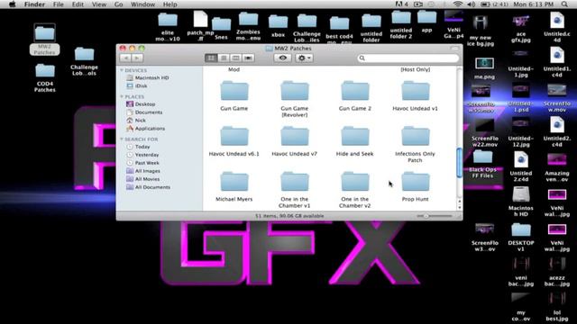Select the Prop Hunt folder
This screenshot has width=577, height=324.
pyautogui.click(x=415, y=182)
